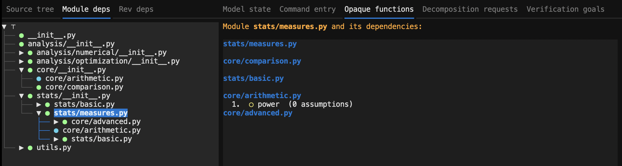Open the core/comparison.py link in dependencies
The image size is (622, 166).
coord(262,61)
